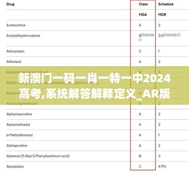Viewport: 189px width, 171px height.
Task: Click schedule 1 value in α-Methylfentanyl row
Action: 159,135
